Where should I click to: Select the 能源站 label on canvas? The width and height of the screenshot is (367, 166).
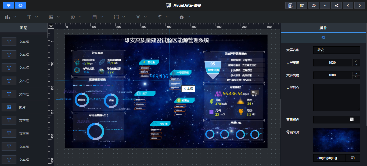pos(184,100)
